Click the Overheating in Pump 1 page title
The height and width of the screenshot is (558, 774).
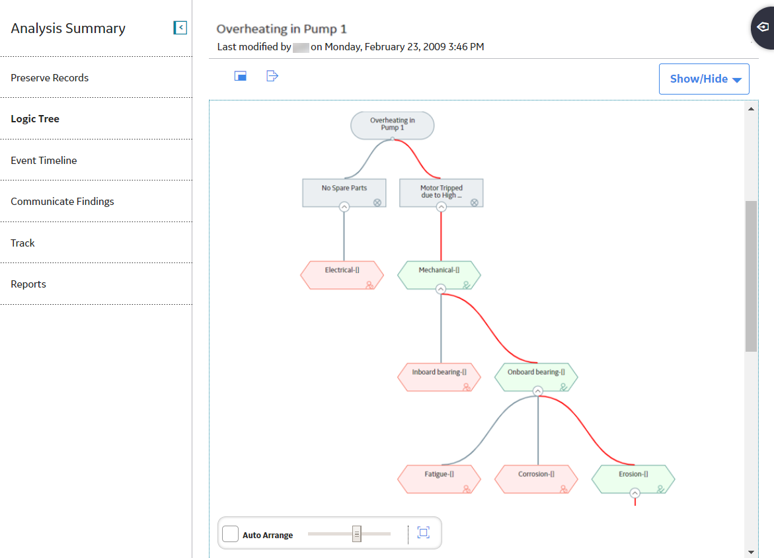point(282,28)
